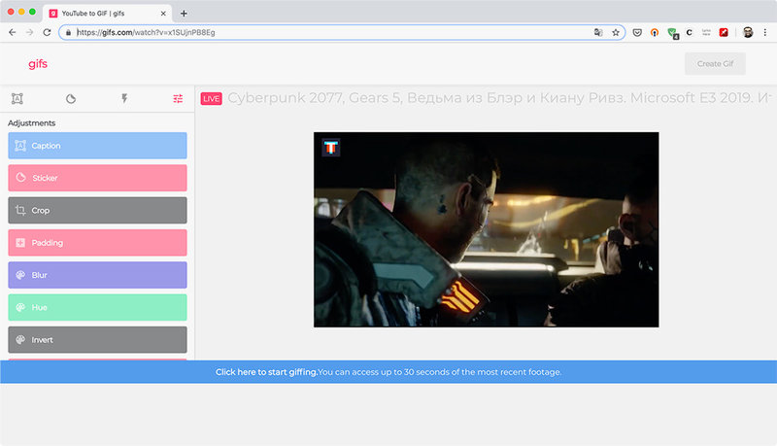Click the Create Gif button
The height and width of the screenshot is (446, 777).
715,64
